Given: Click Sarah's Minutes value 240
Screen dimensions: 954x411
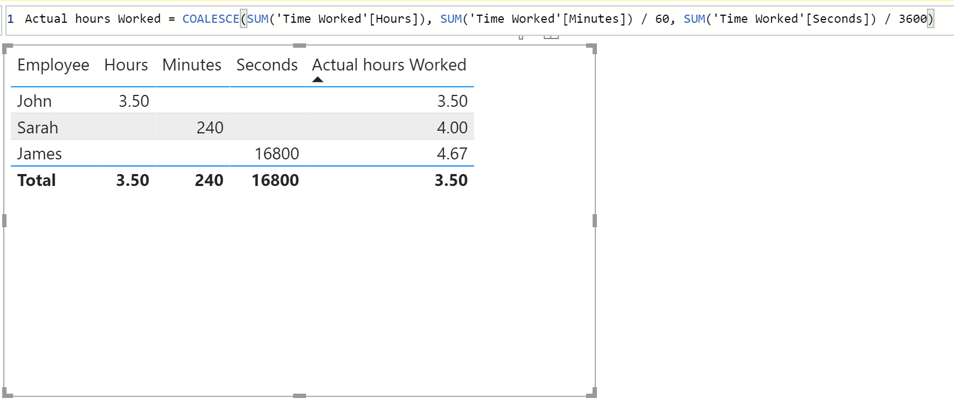Looking at the screenshot, I should (210, 128).
